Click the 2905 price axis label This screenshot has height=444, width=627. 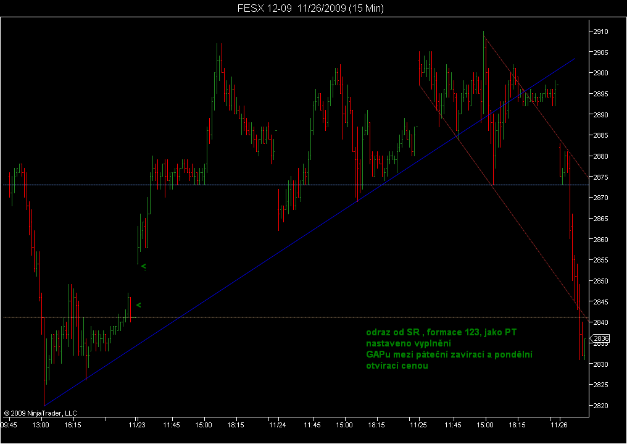(601, 52)
